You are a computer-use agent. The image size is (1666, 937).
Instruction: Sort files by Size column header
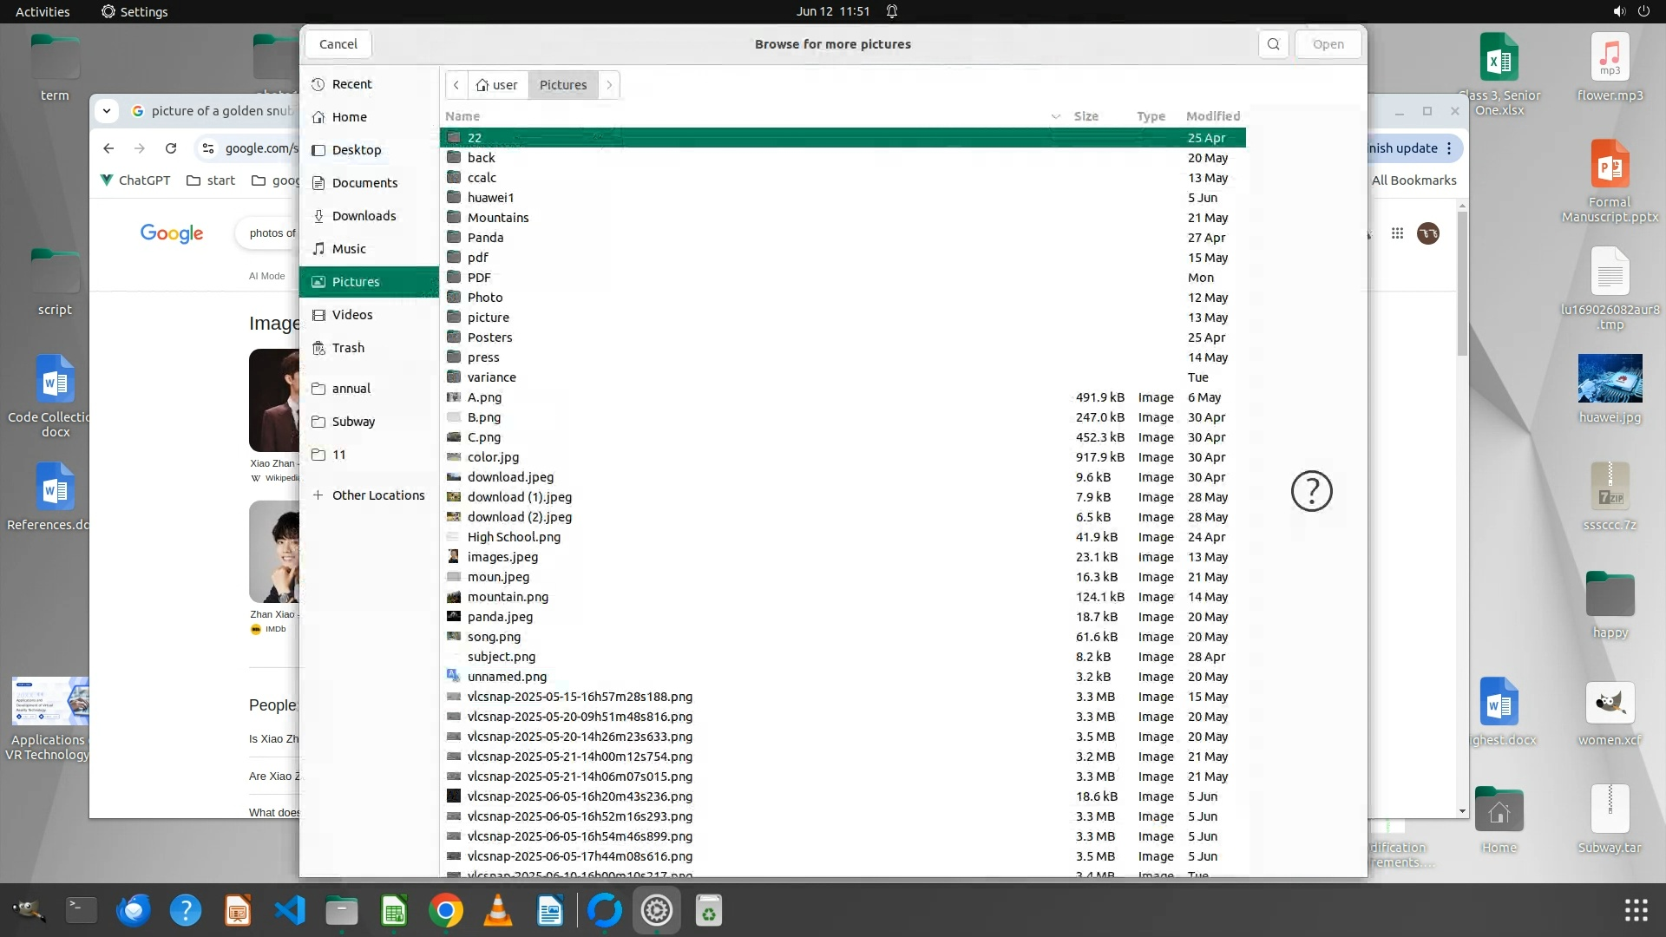[x=1086, y=116]
